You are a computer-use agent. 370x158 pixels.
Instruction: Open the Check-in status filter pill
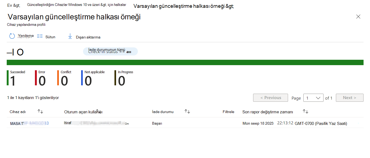110,51
